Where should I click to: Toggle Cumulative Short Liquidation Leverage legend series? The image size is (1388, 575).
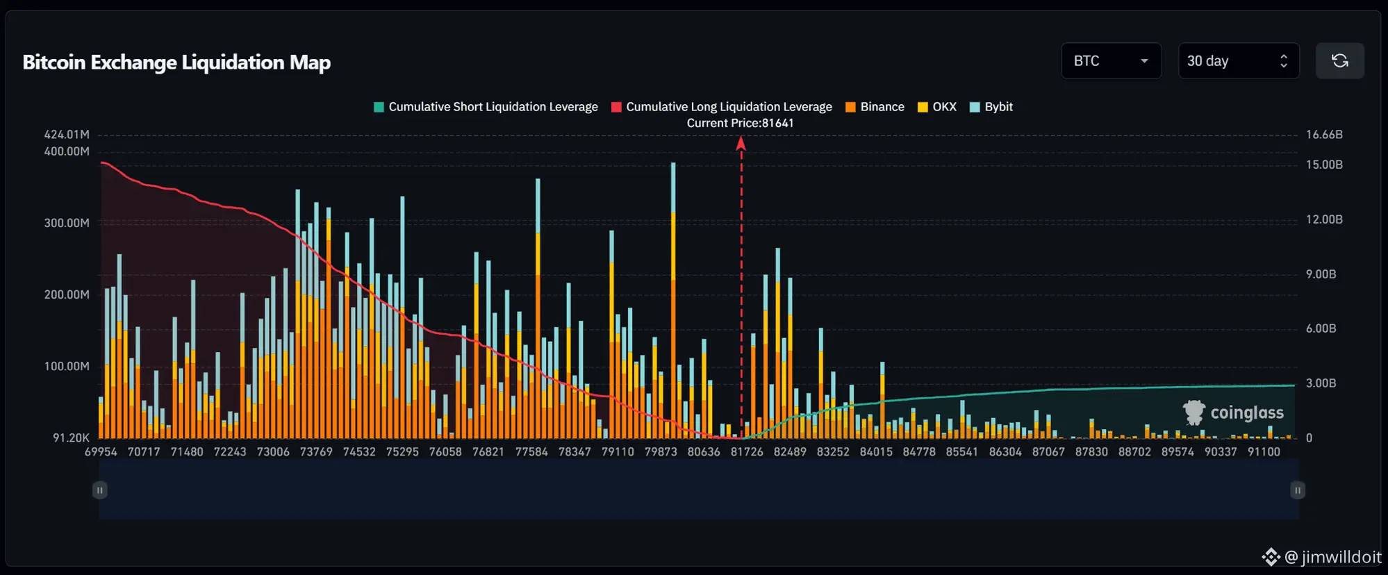(486, 107)
